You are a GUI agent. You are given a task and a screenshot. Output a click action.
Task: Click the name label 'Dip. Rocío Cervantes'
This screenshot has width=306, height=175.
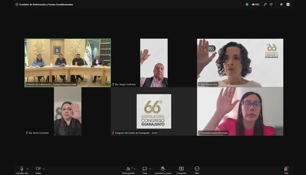(39, 133)
